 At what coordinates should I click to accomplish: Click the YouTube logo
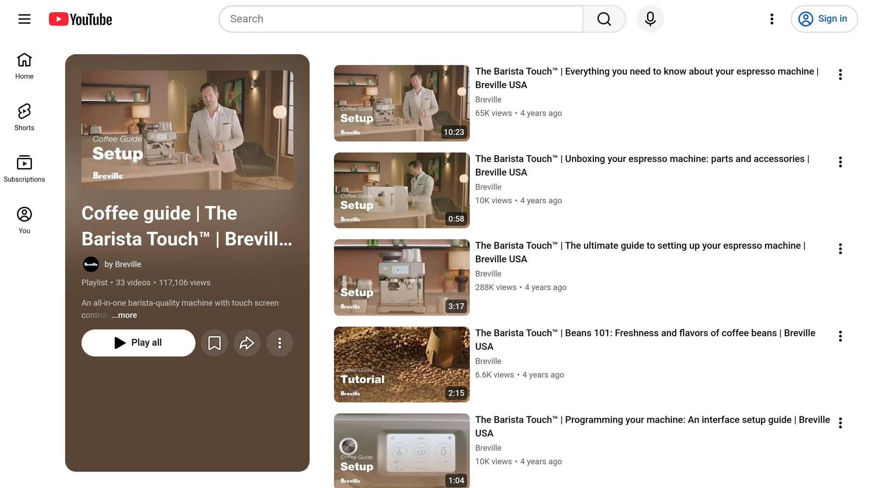click(x=80, y=19)
